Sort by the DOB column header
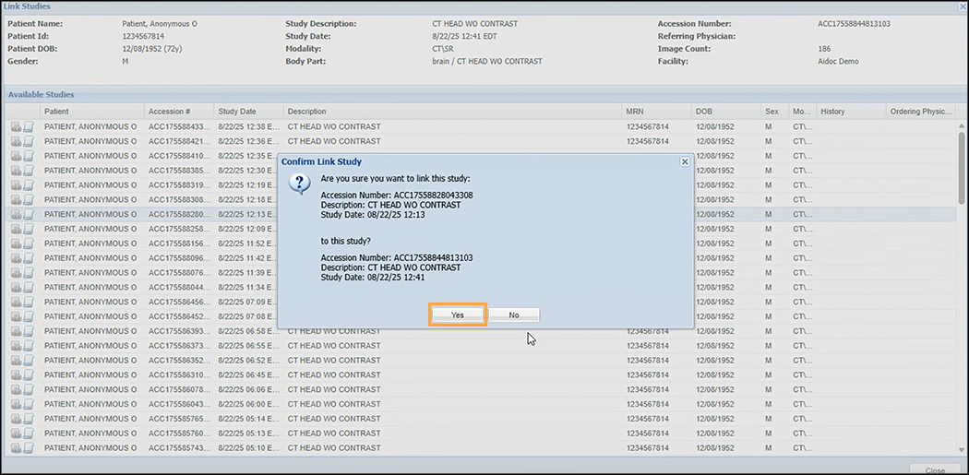 pyautogui.click(x=725, y=112)
